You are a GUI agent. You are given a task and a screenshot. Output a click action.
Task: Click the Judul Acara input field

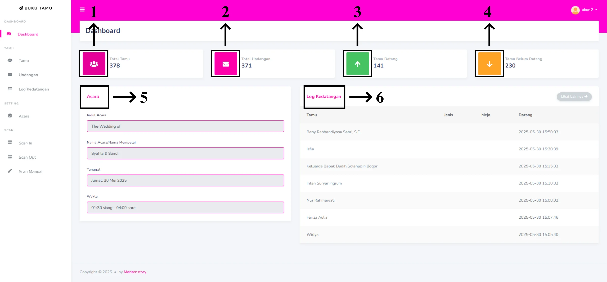tap(185, 126)
